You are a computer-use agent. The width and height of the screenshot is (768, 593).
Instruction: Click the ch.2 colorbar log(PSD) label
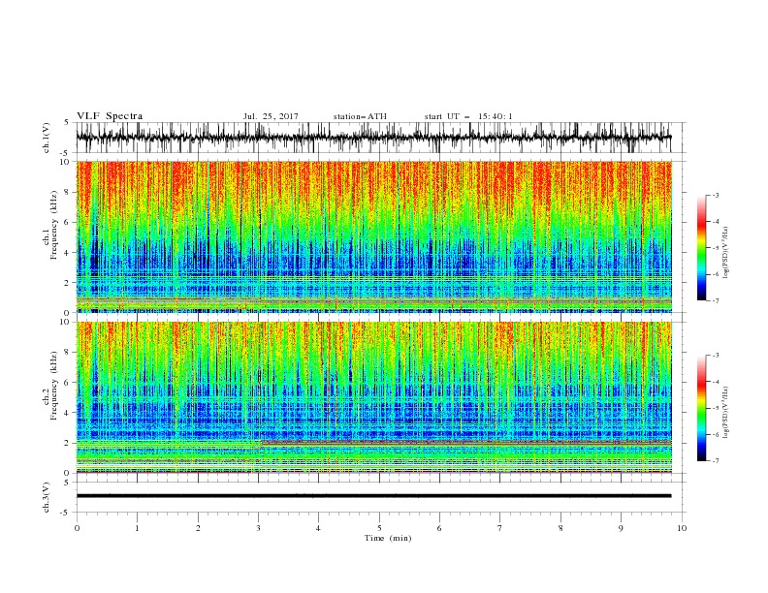pyautogui.click(x=725, y=412)
